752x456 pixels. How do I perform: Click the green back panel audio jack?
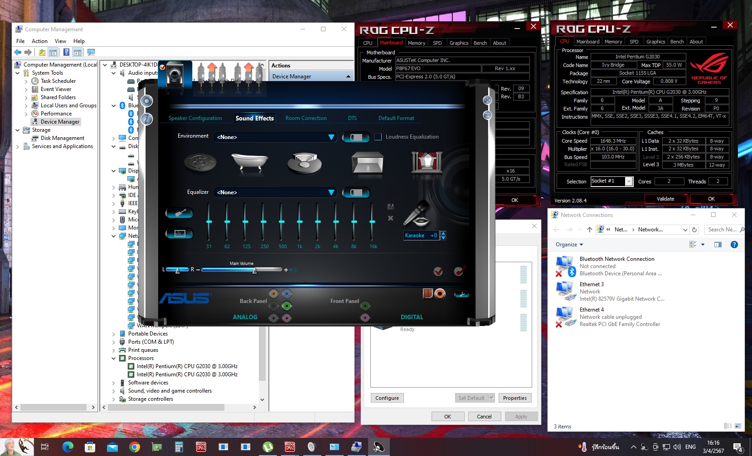coord(286,306)
